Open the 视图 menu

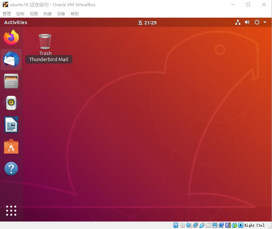point(34,14)
